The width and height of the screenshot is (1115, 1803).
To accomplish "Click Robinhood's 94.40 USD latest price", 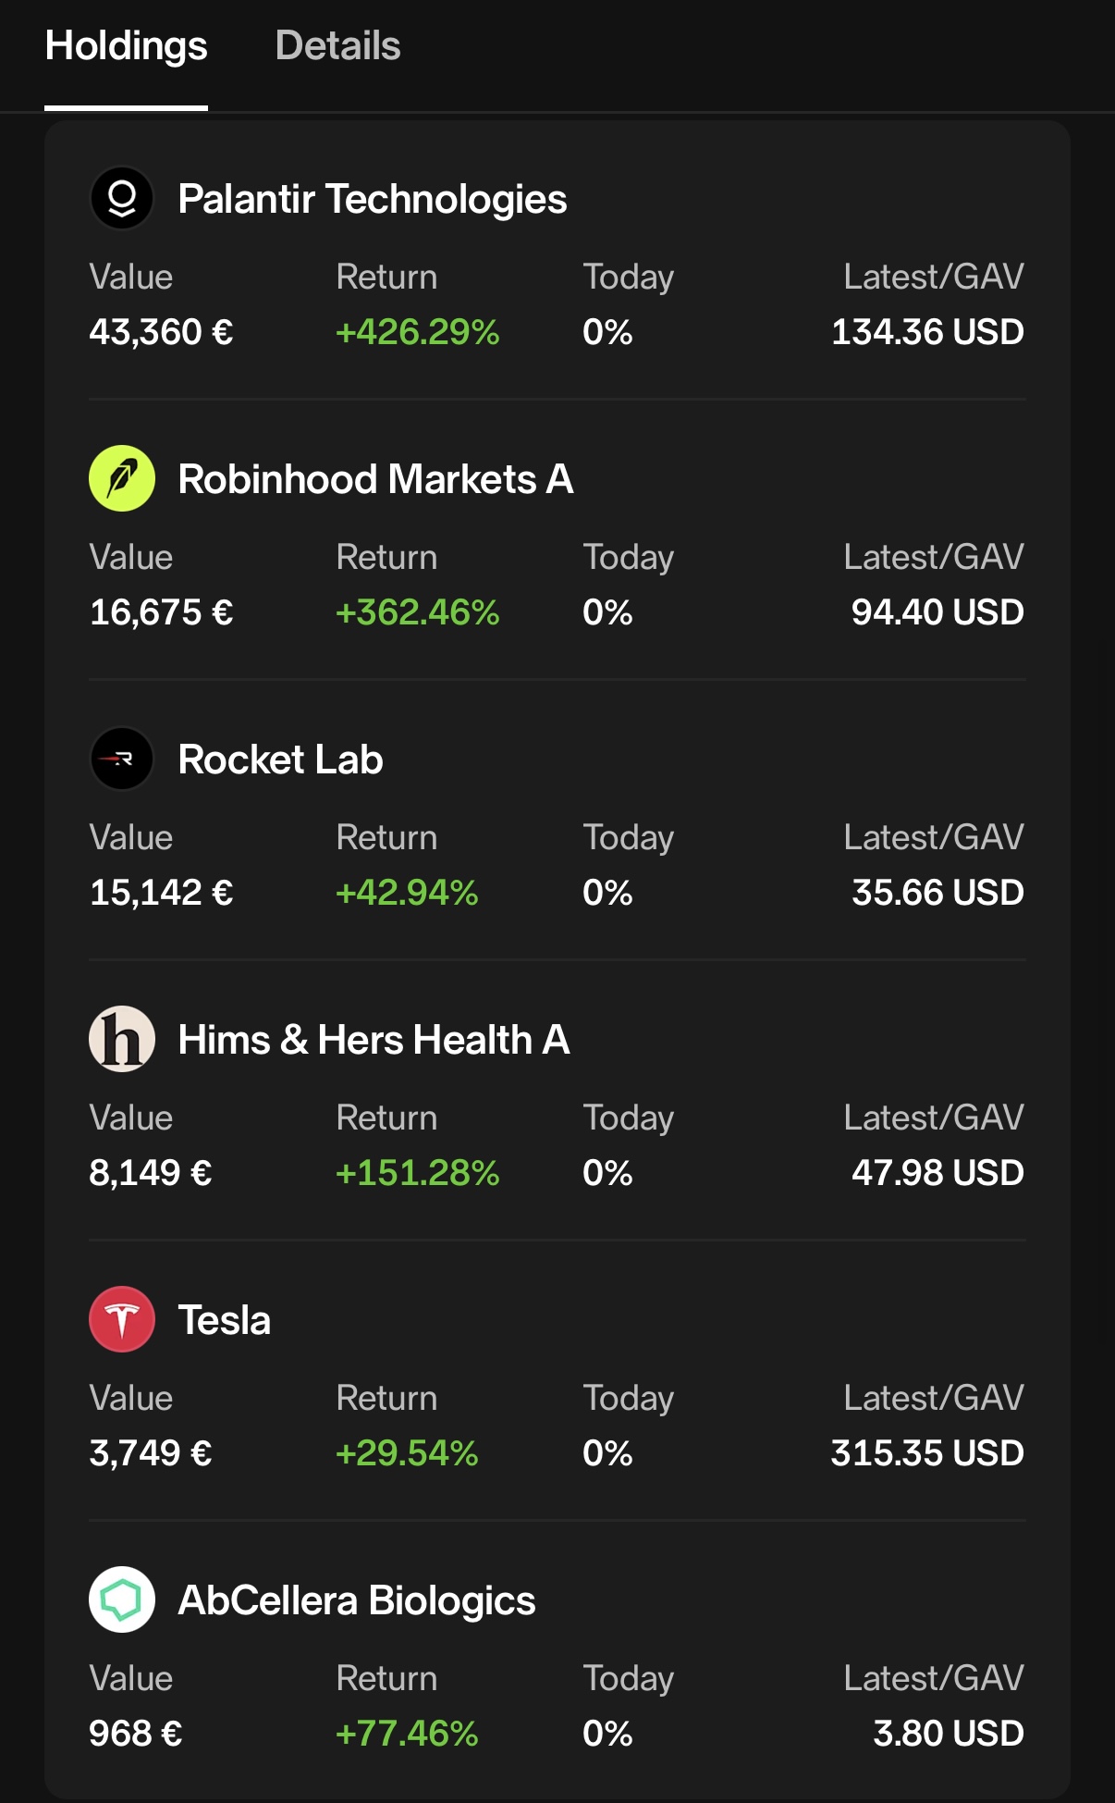I will [x=937, y=612].
